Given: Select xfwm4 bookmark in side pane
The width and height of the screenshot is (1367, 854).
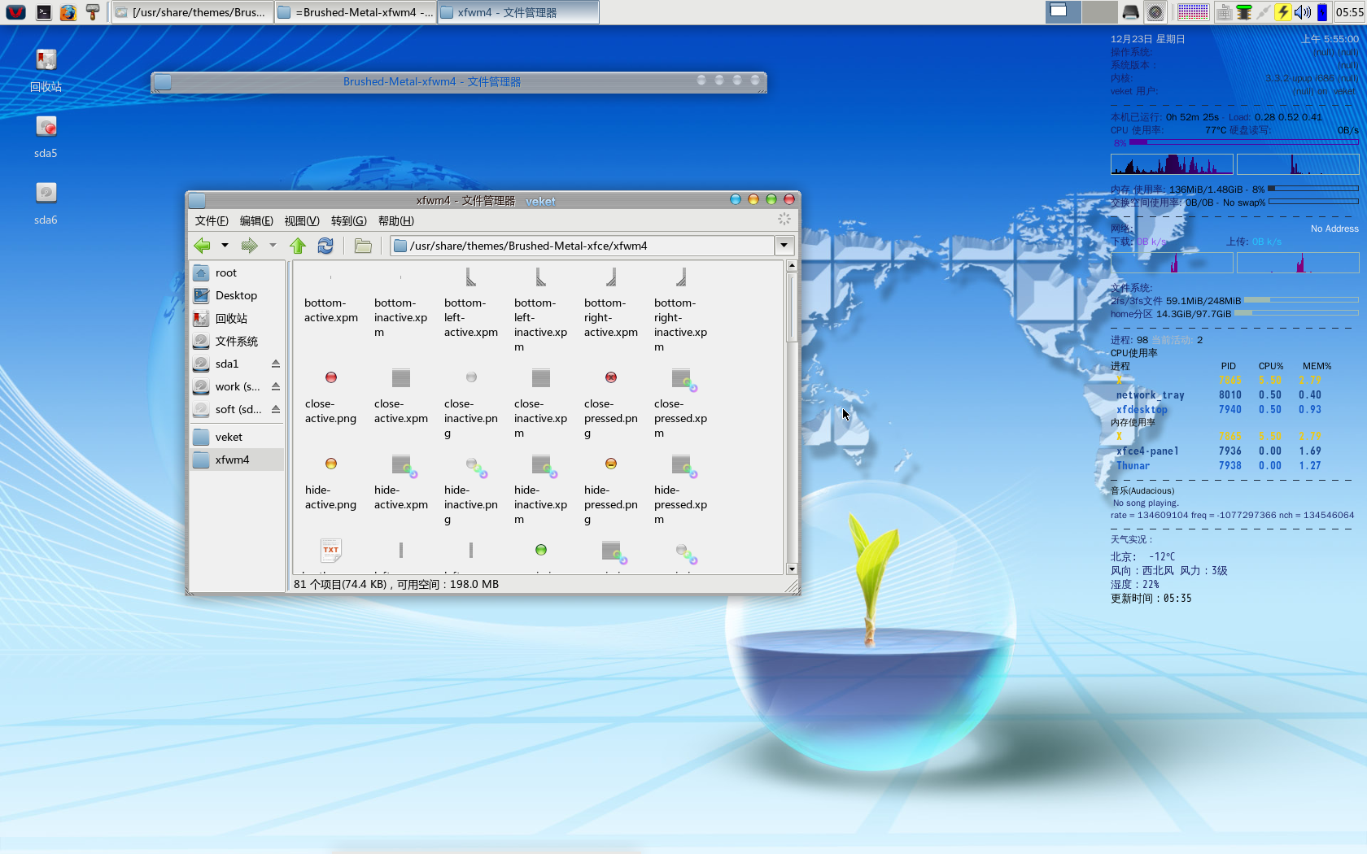Looking at the screenshot, I should point(237,460).
